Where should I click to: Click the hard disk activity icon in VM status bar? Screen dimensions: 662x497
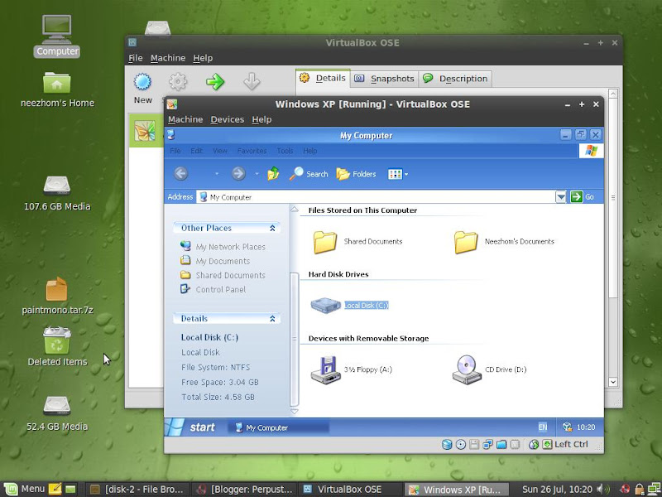[447, 444]
